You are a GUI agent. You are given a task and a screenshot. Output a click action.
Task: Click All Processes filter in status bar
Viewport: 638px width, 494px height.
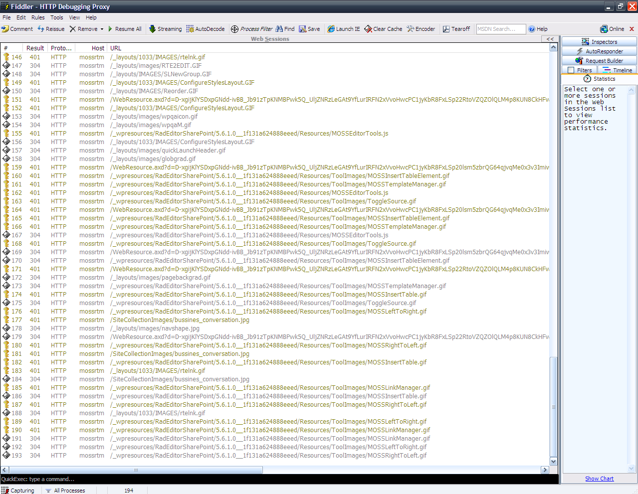coord(65,491)
